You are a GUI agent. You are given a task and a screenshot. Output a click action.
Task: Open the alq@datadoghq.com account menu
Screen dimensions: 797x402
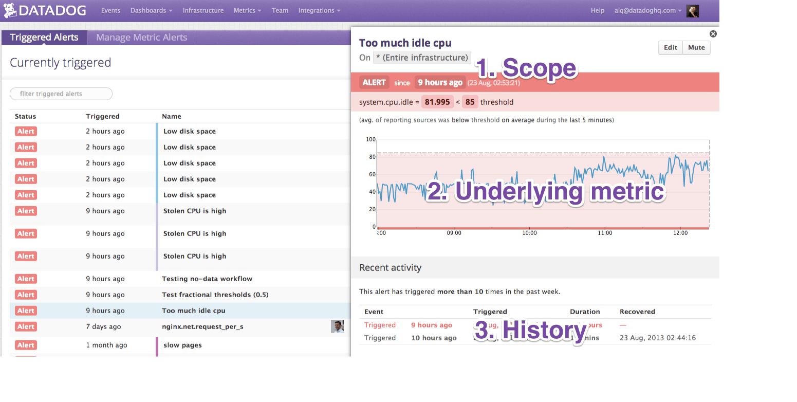[x=647, y=10]
